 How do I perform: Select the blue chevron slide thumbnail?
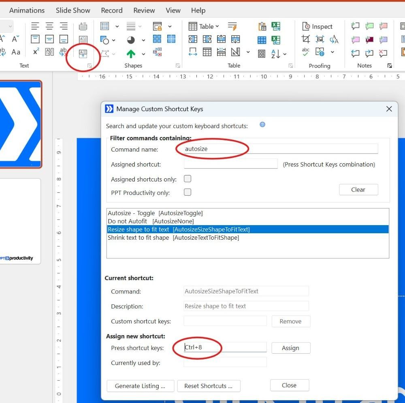click(20, 124)
